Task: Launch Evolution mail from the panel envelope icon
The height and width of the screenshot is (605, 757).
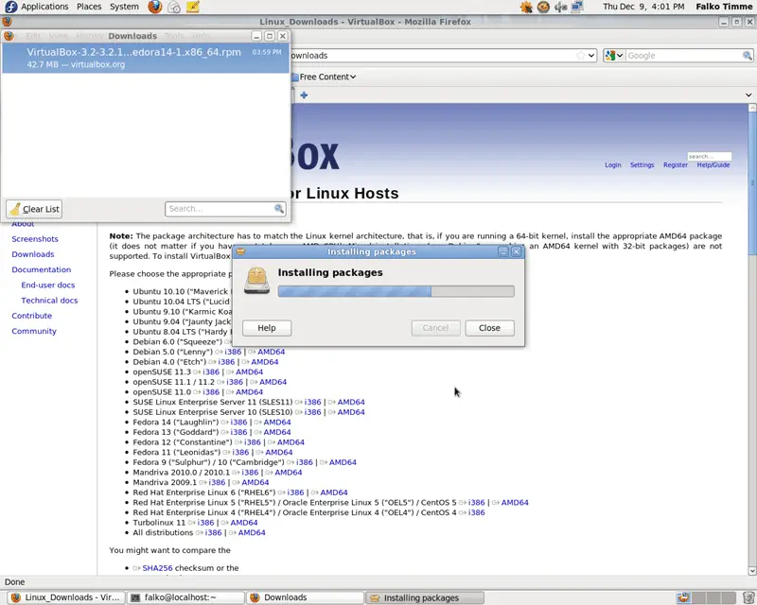Action: [x=174, y=7]
